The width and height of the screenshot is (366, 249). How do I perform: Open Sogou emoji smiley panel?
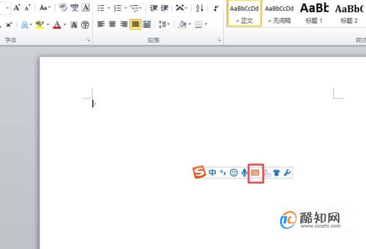click(x=233, y=173)
